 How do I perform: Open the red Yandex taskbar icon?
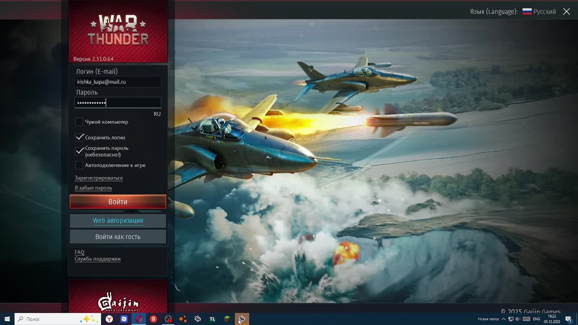154,319
